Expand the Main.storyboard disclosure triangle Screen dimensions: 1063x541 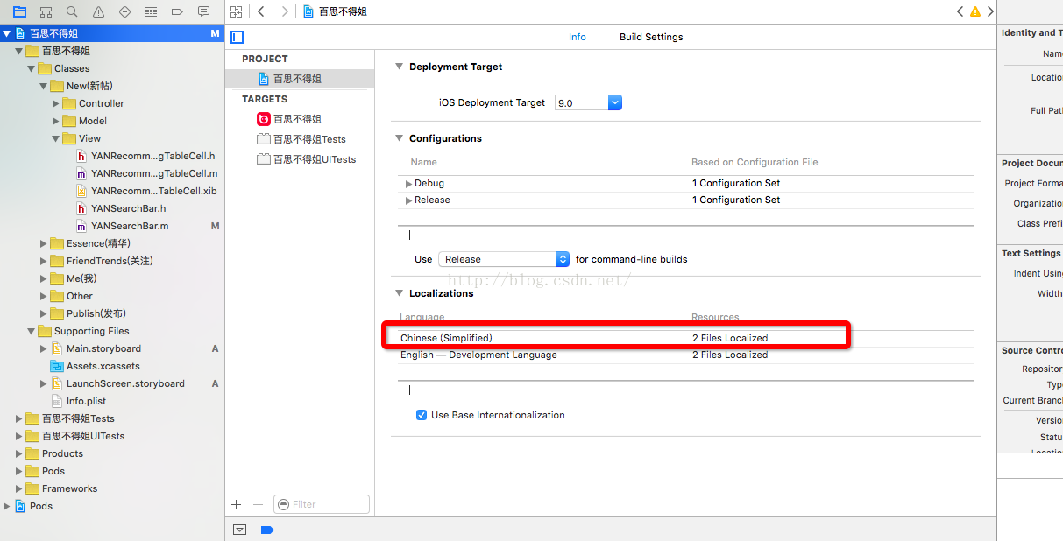pyautogui.click(x=43, y=348)
